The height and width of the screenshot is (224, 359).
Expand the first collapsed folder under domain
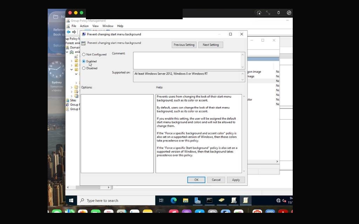72,61
